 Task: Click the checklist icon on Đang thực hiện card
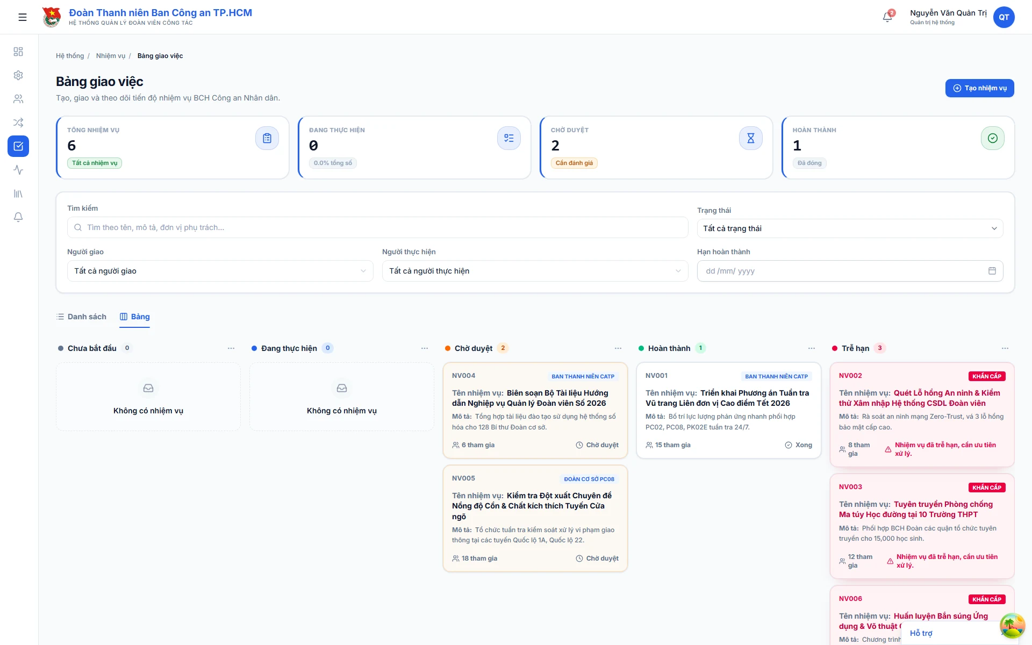509,138
